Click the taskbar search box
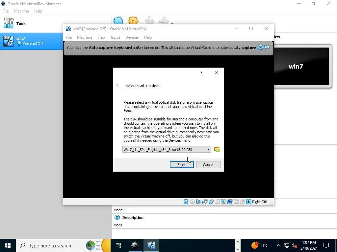The height and width of the screenshot is (252, 337). [63, 245]
